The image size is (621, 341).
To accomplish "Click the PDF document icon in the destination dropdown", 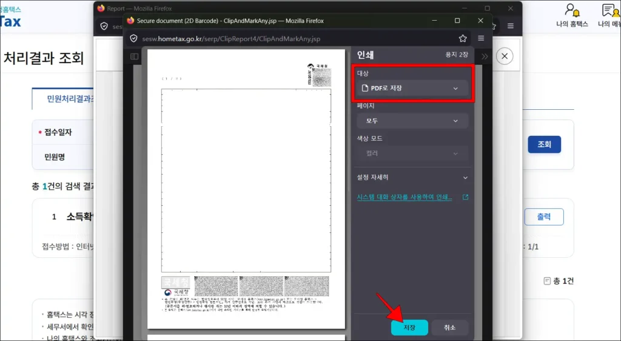I will (364, 88).
